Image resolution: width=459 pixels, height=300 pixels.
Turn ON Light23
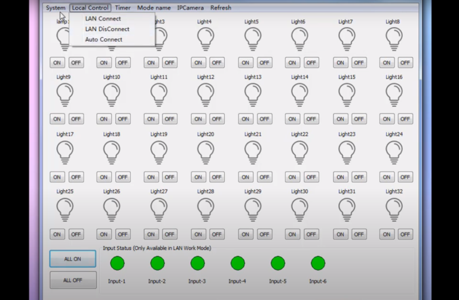[339, 177]
